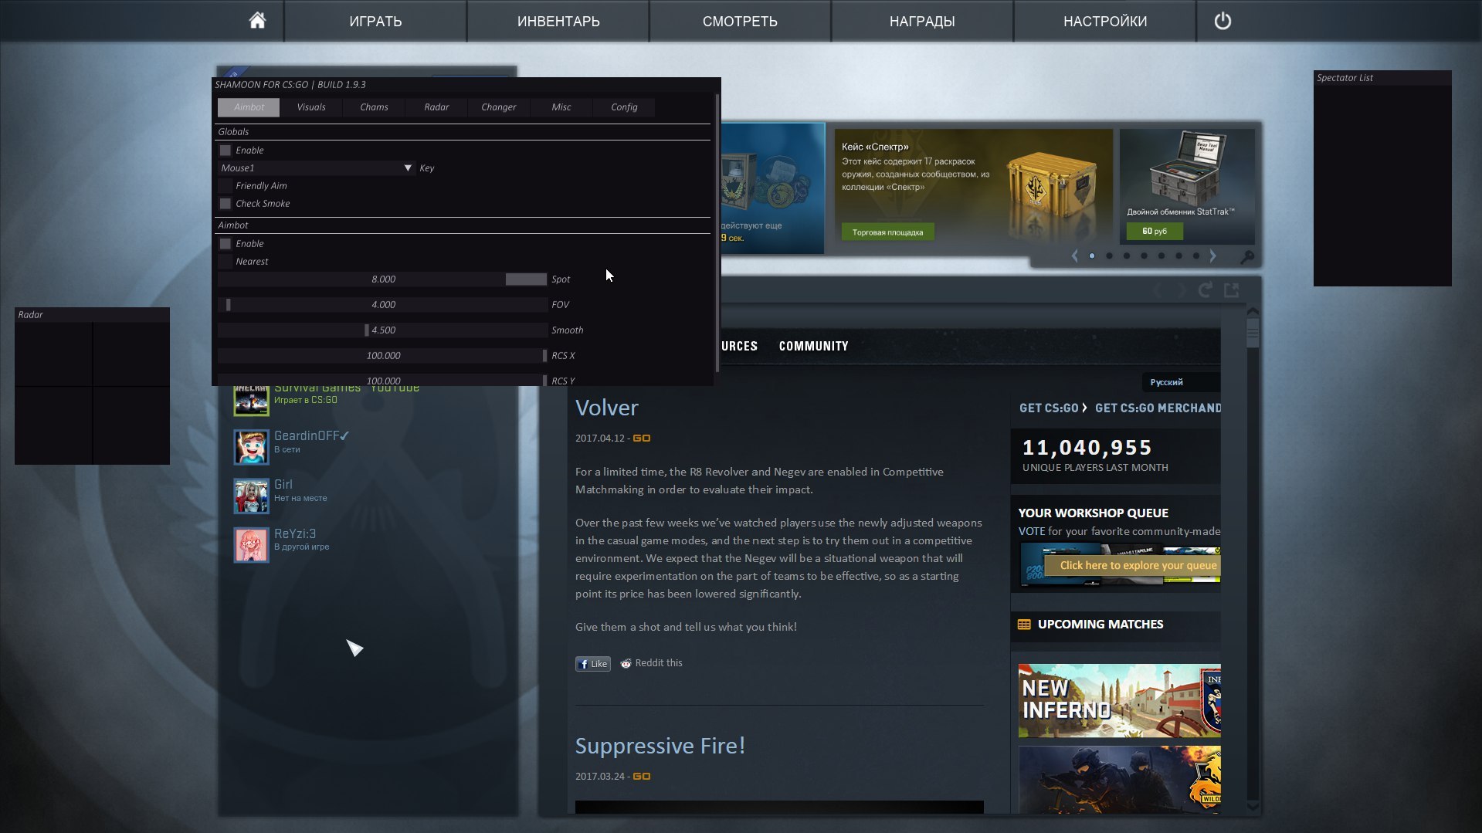
Task: Toggle Globals Enable checkbox
Action: 226,151
